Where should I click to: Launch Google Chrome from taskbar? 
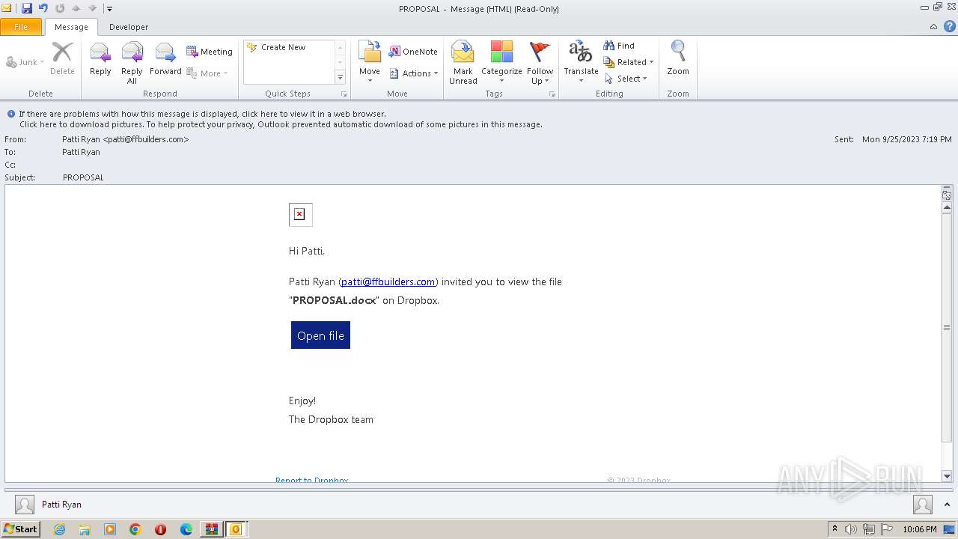coord(135,529)
